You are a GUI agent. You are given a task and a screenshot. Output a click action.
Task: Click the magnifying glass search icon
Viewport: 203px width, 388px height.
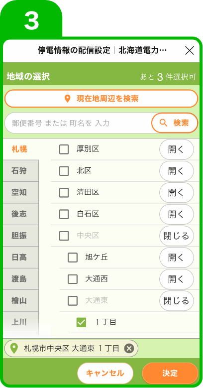(163, 123)
